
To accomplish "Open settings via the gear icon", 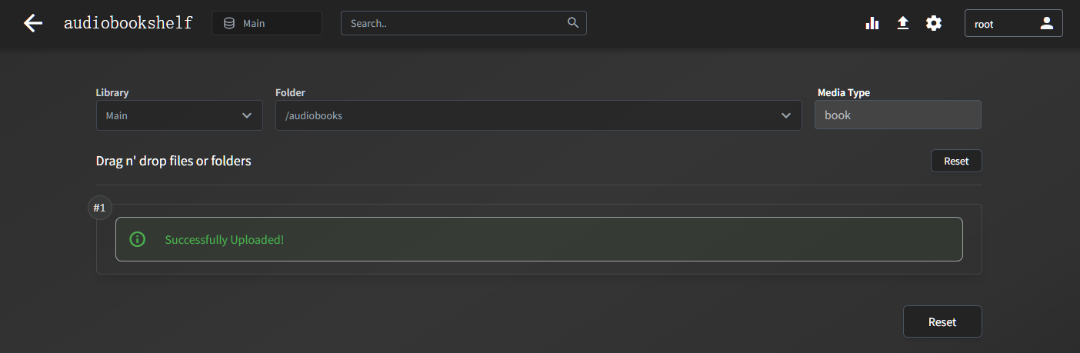I will click(x=934, y=23).
